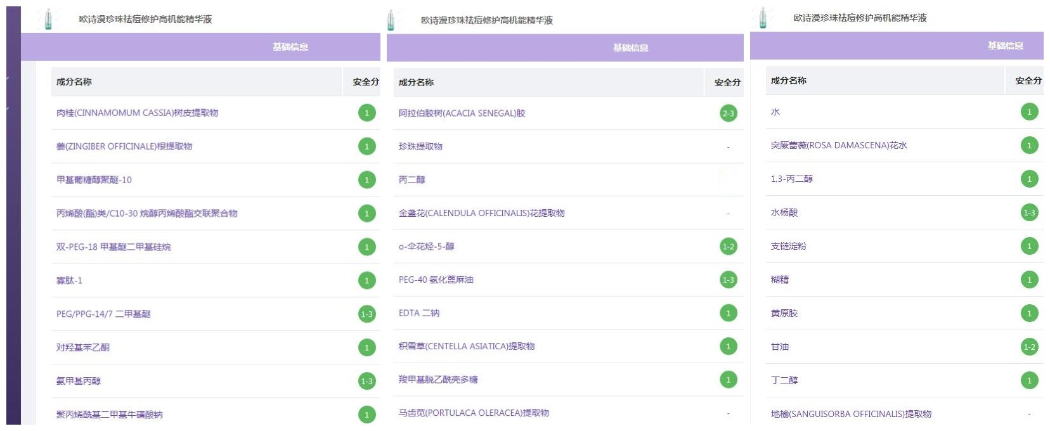Open the 珍珠提取物 ingredient link
The image size is (1050, 431).
pos(420,146)
